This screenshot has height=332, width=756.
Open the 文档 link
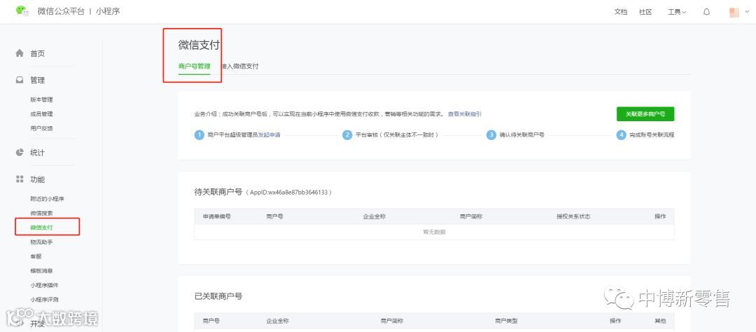click(x=620, y=12)
